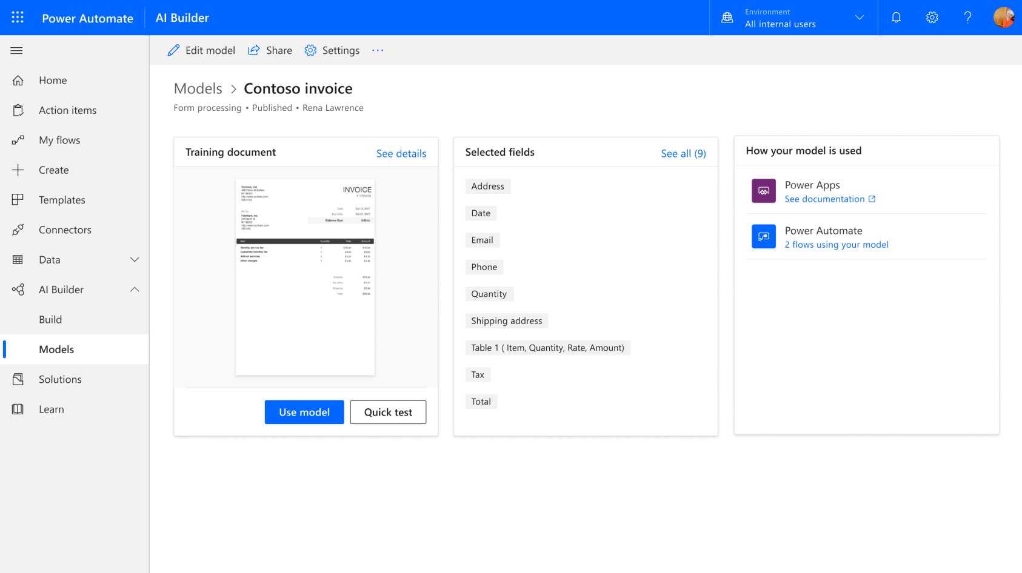Click the Power Automate title in header
The width and height of the screenshot is (1022, 573).
click(87, 18)
